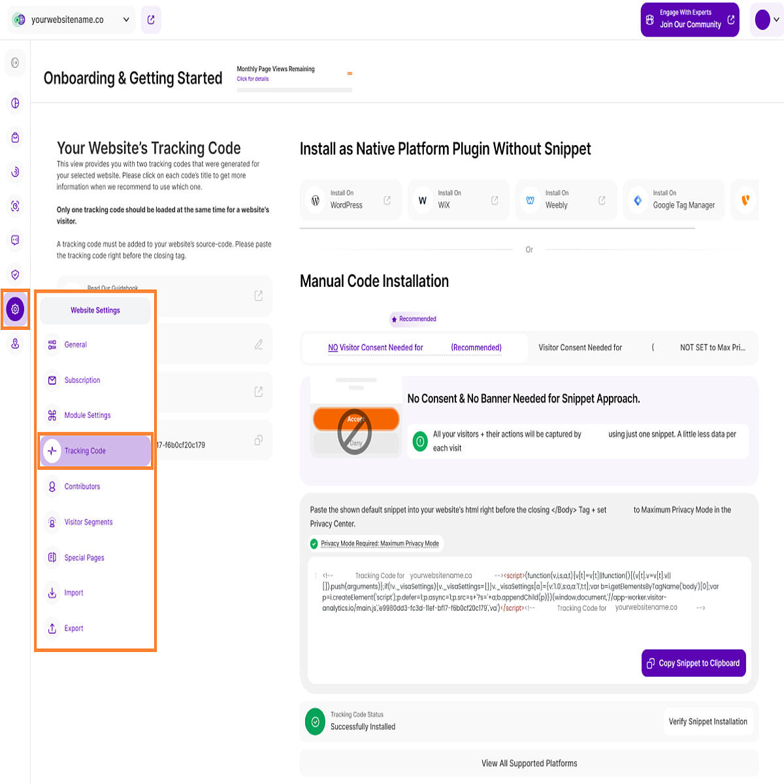Open the shield privacy icon in left sidebar

pyautogui.click(x=15, y=274)
